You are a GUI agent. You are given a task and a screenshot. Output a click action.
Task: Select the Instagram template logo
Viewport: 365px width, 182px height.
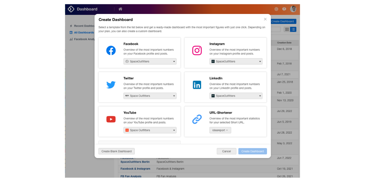pos(197,50)
